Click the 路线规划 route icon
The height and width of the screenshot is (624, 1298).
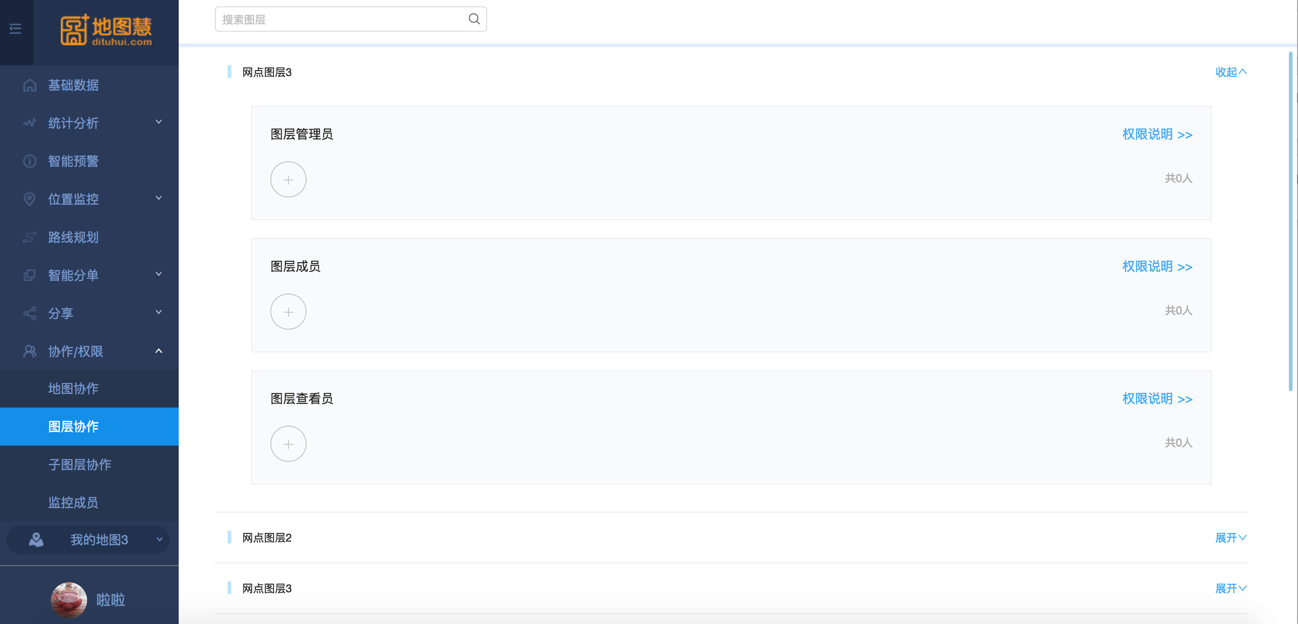pos(30,237)
